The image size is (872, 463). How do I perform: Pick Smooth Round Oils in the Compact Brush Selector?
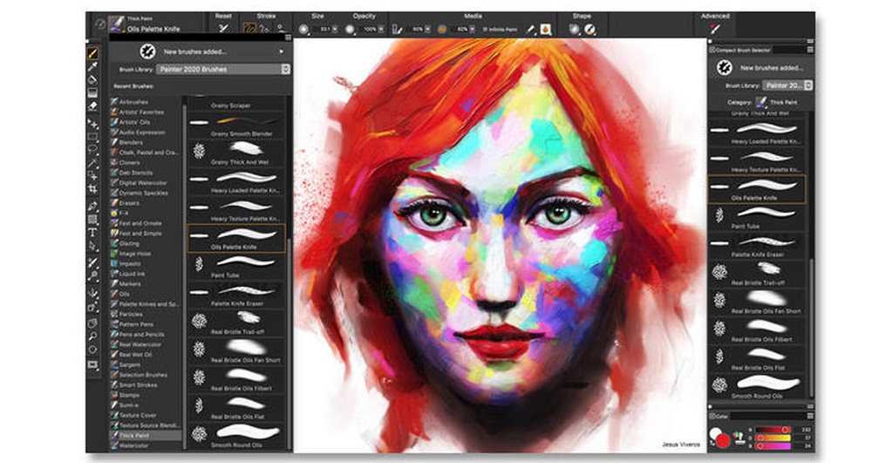[x=756, y=387]
